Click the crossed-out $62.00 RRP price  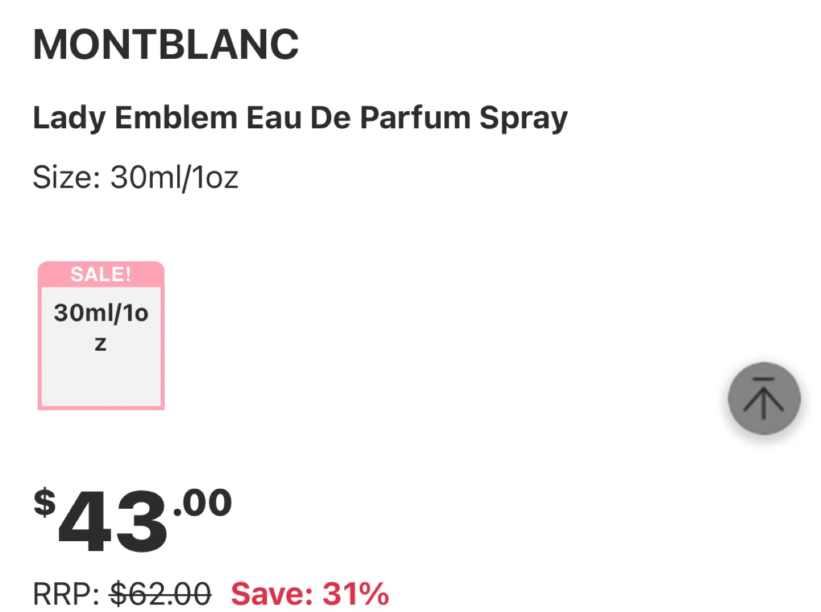tap(161, 594)
